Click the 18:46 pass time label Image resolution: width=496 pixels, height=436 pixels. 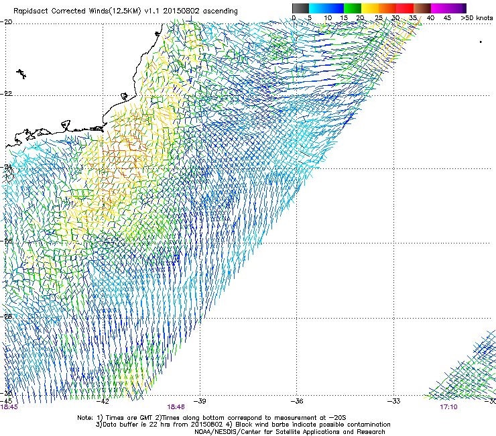click(x=176, y=407)
